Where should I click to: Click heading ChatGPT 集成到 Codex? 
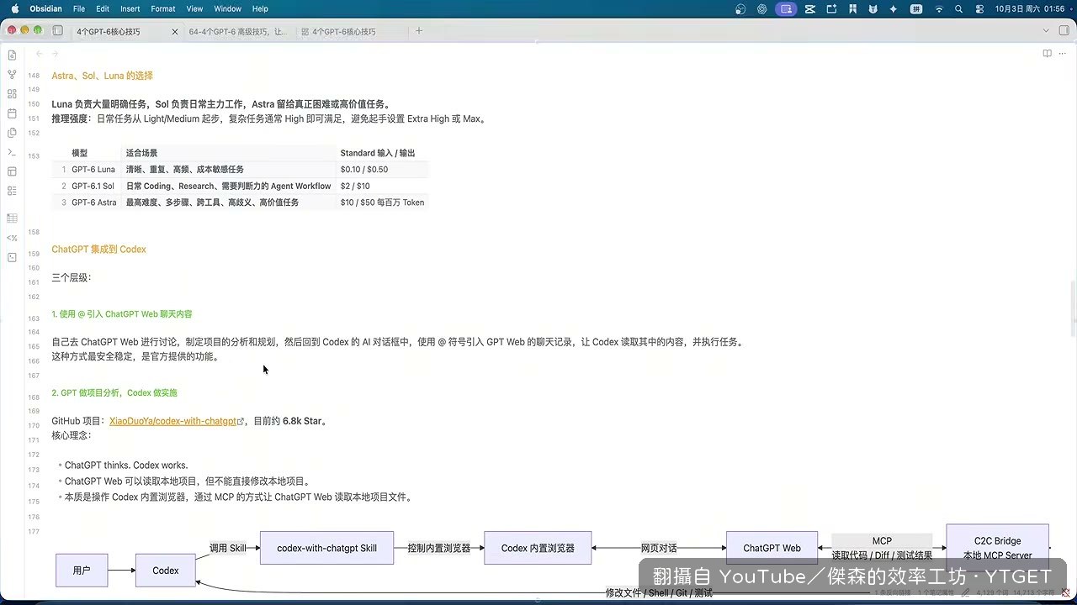click(98, 250)
